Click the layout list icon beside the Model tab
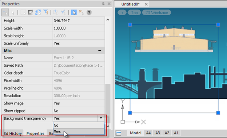The height and width of the screenshot is (138, 227). point(118,133)
